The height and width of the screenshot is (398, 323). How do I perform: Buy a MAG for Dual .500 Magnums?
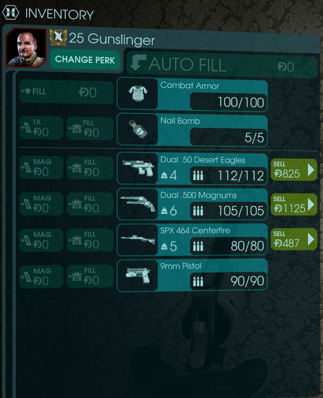pyautogui.click(x=41, y=204)
